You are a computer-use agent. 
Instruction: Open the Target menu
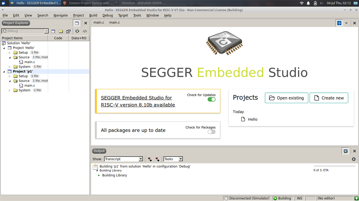(123, 15)
